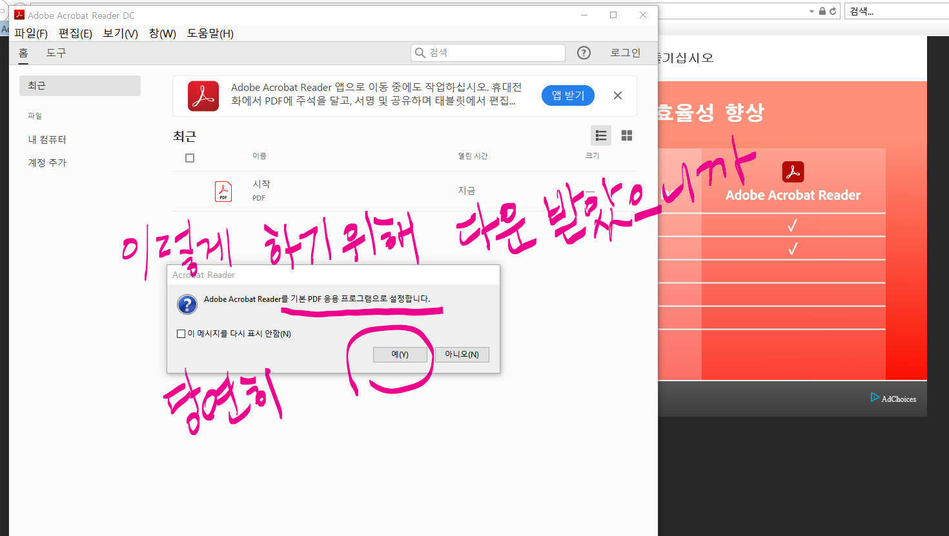The image size is (949, 536).
Task: Switch to the 홈 tab
Action: pyautogui.click(x=23, y=53)
